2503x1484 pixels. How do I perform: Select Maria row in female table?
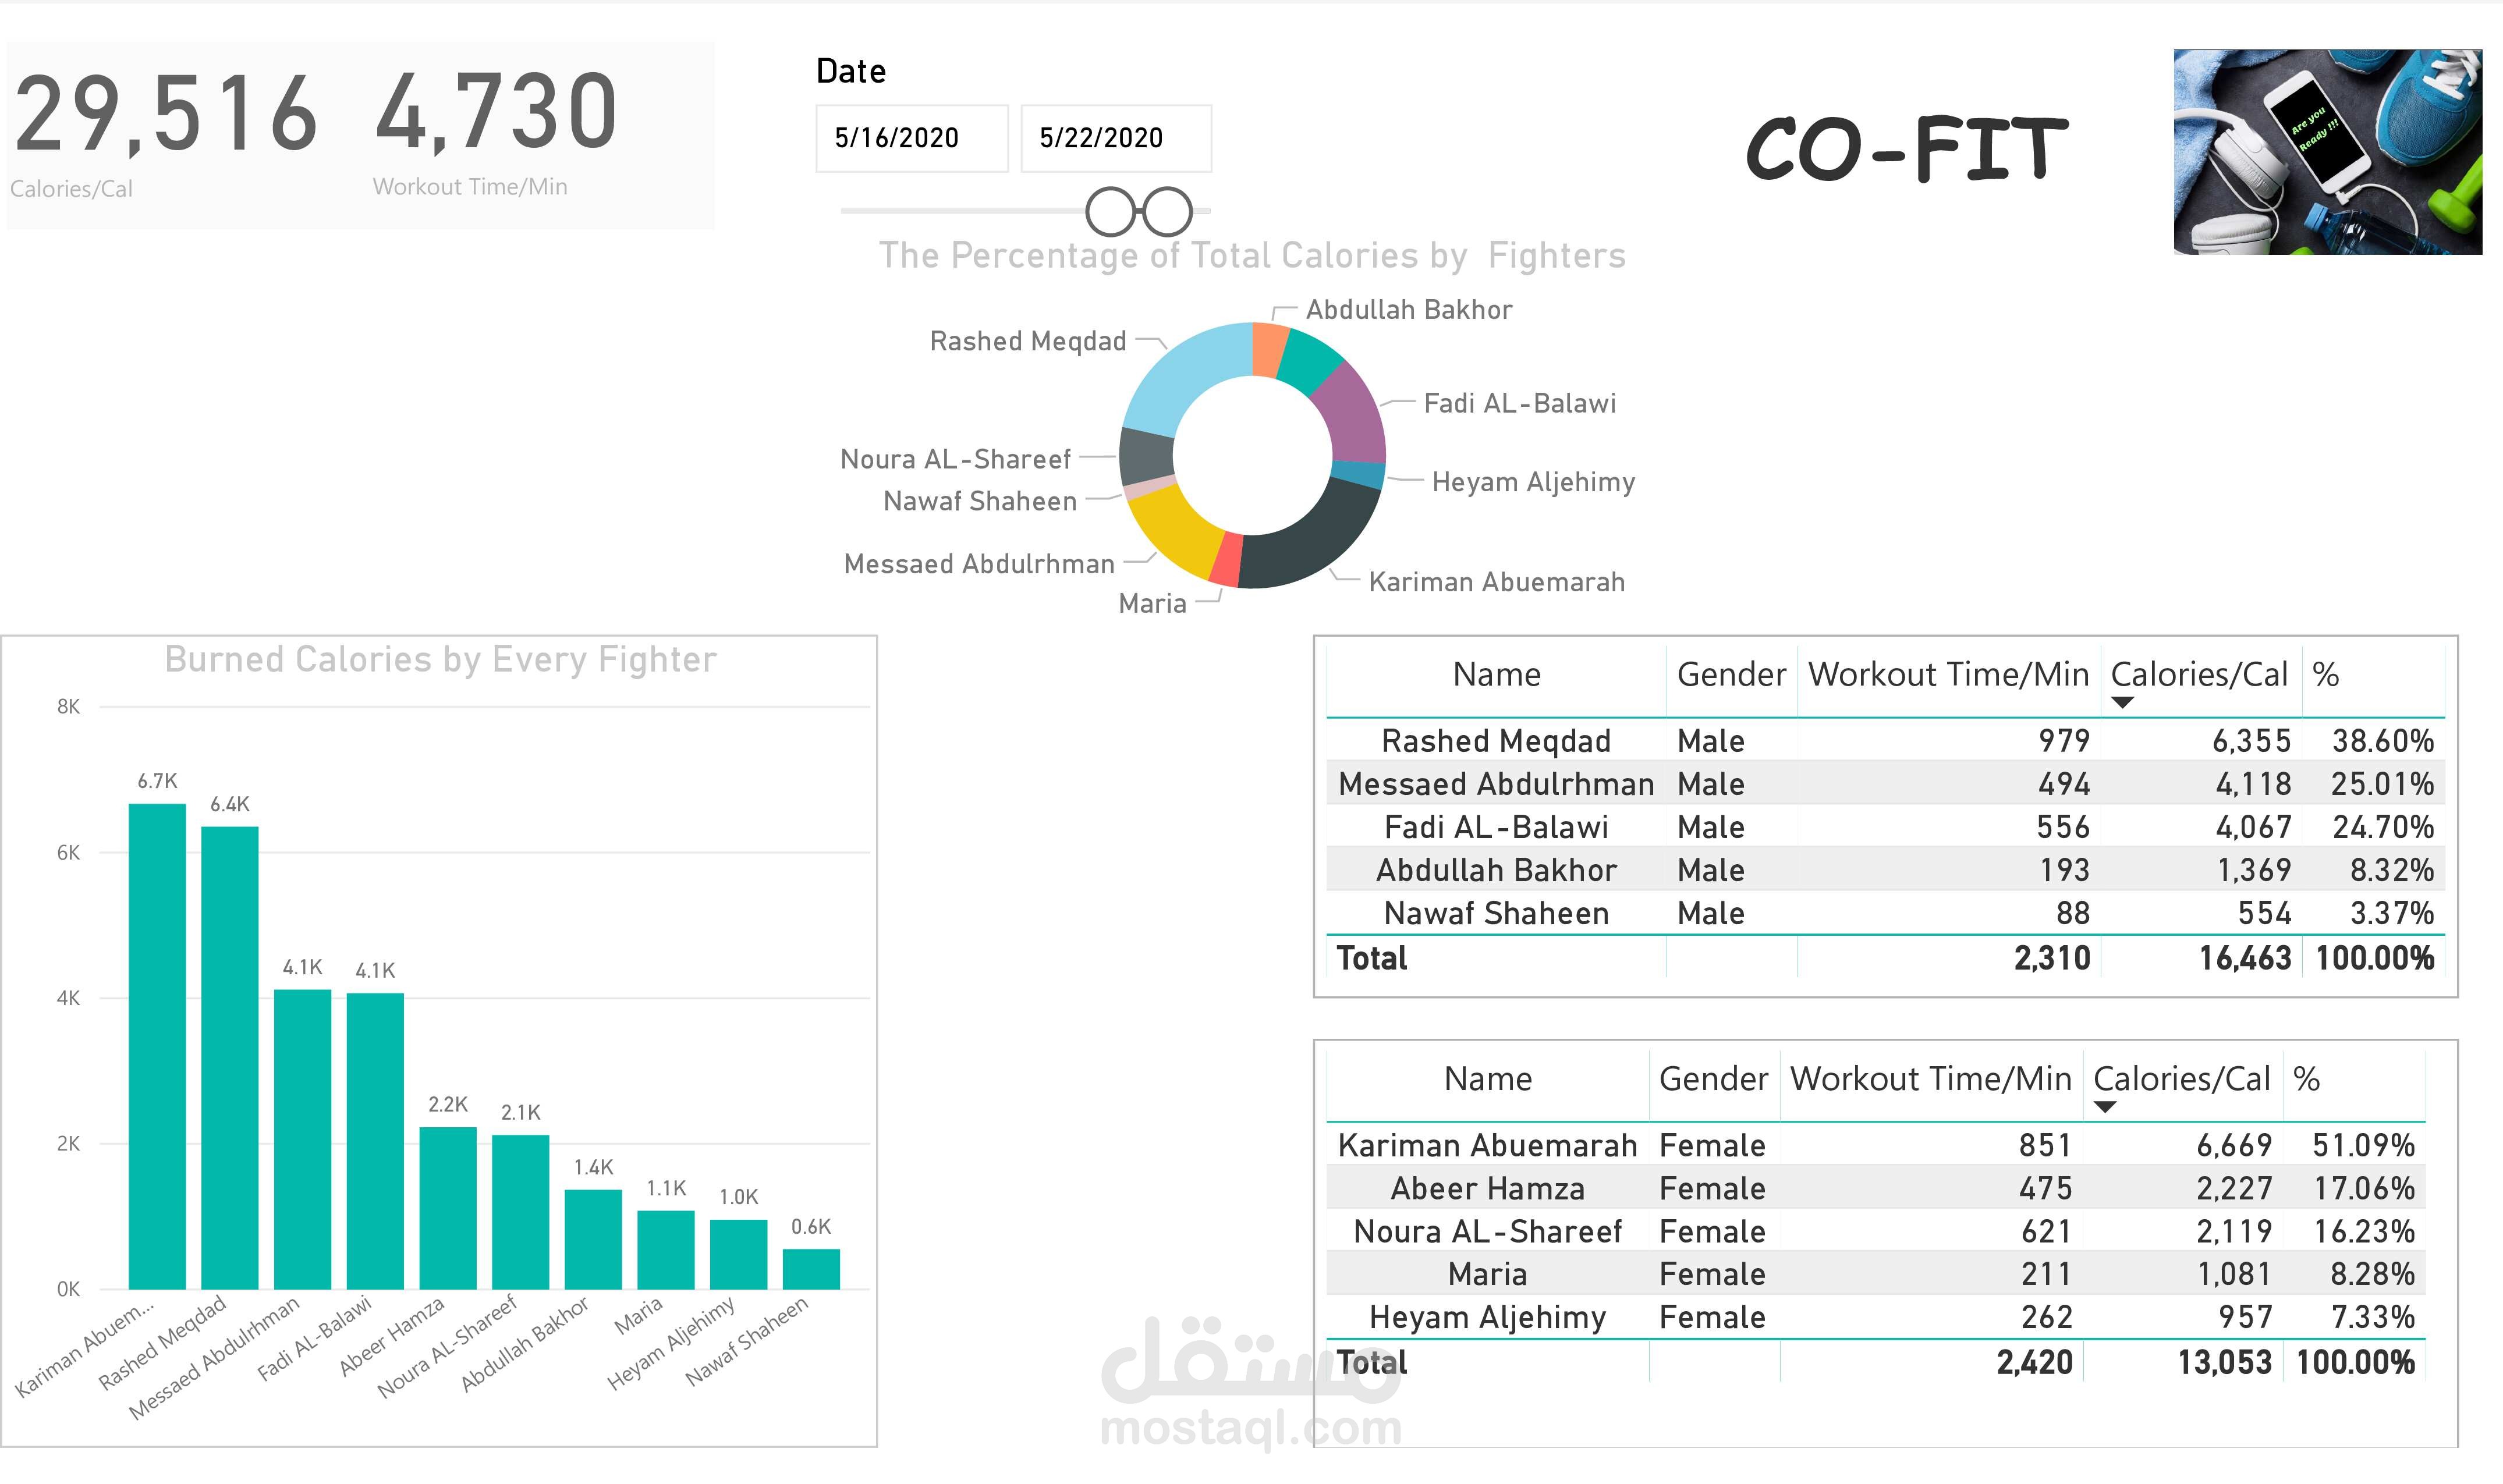tap(1876, 1274)
